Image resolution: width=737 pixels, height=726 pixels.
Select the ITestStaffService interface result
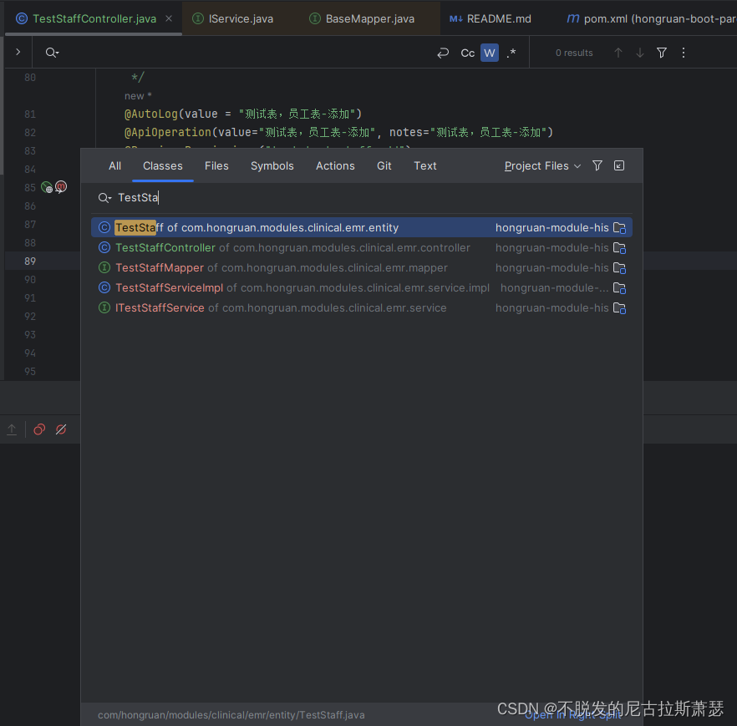click(x=362, y=307)
